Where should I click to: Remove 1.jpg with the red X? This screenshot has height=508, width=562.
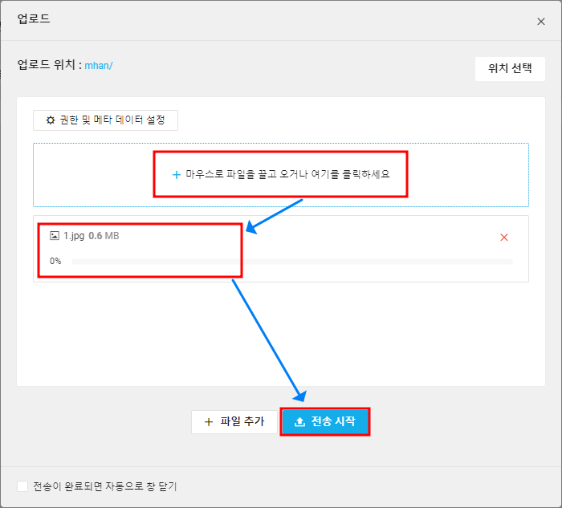[x=504, y=238]
